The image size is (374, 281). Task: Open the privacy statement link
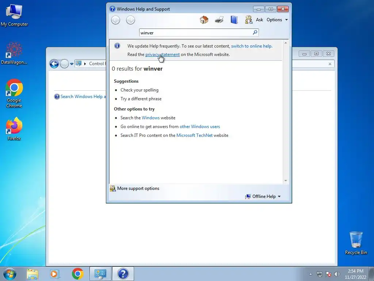(x=163, y=55)
